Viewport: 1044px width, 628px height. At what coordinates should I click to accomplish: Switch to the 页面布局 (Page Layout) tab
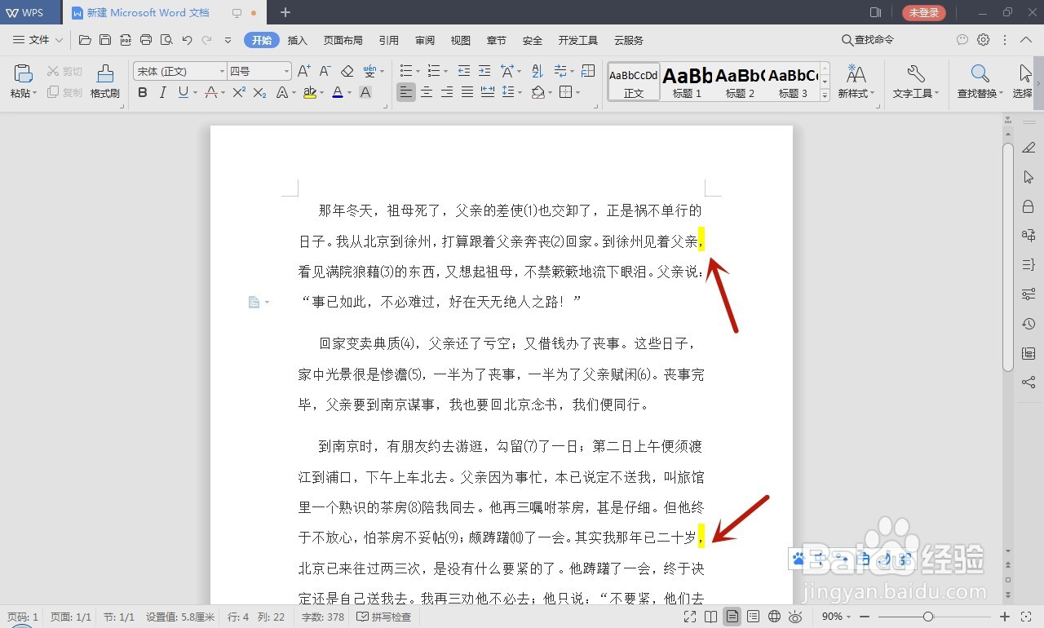[343, 40]
